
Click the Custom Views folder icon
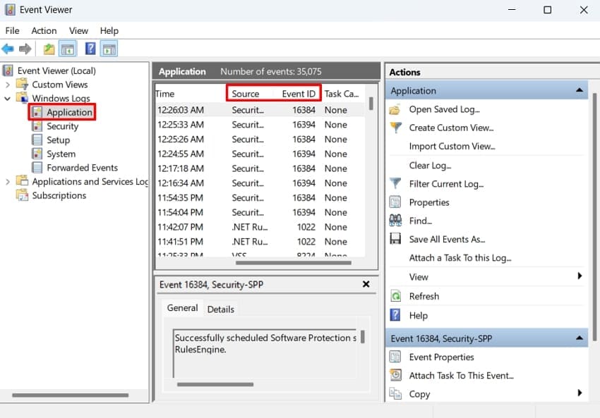coord(22,84)
